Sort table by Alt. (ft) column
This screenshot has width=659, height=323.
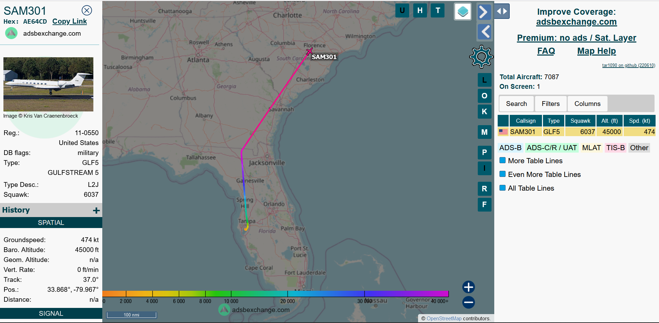610,121
